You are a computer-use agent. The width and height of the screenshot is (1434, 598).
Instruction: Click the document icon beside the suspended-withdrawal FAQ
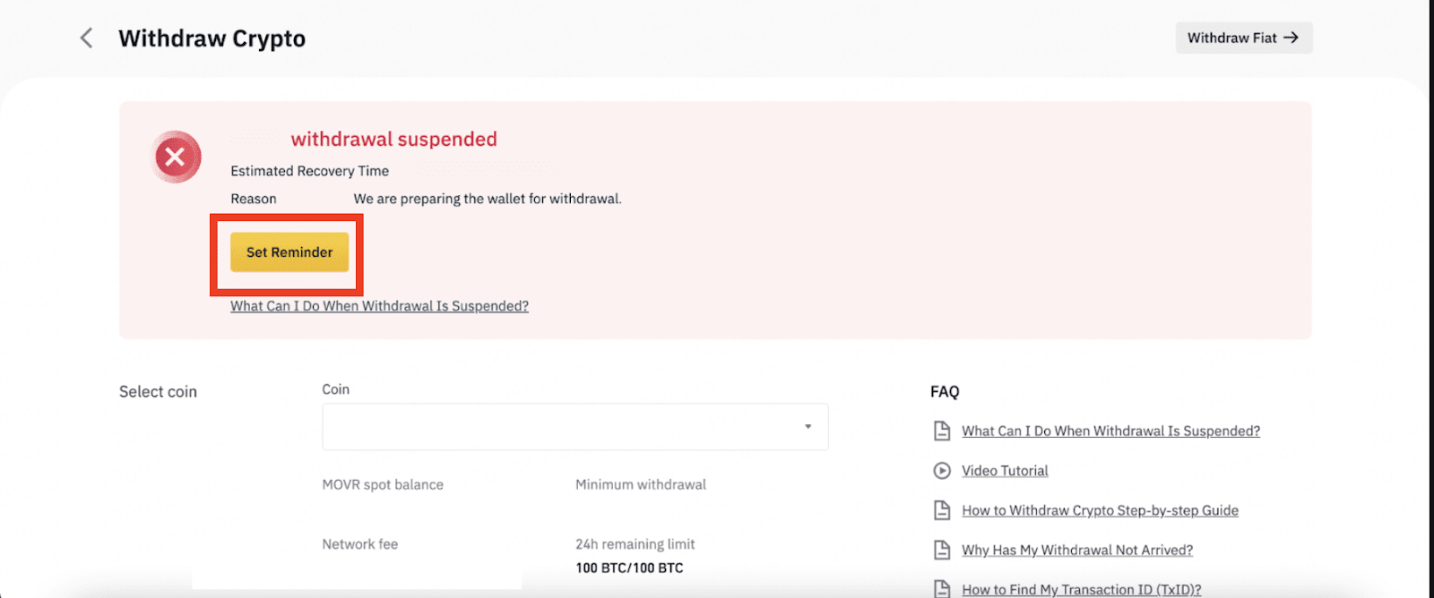(942, 431)
